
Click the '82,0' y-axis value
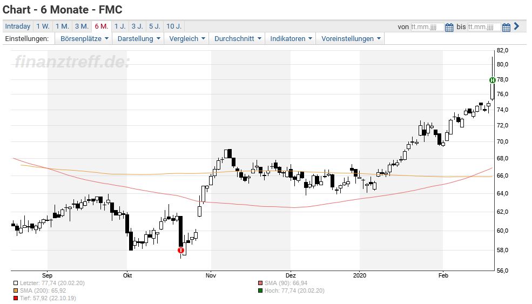(502, 51)
